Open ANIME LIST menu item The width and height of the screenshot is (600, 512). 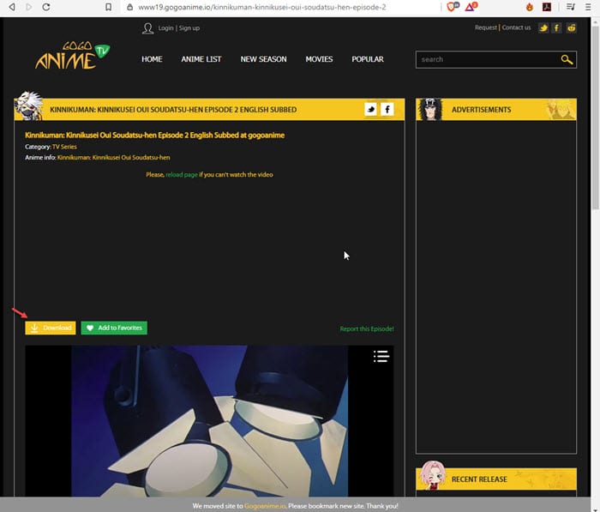pyautogui.click(x=201, y=59)
